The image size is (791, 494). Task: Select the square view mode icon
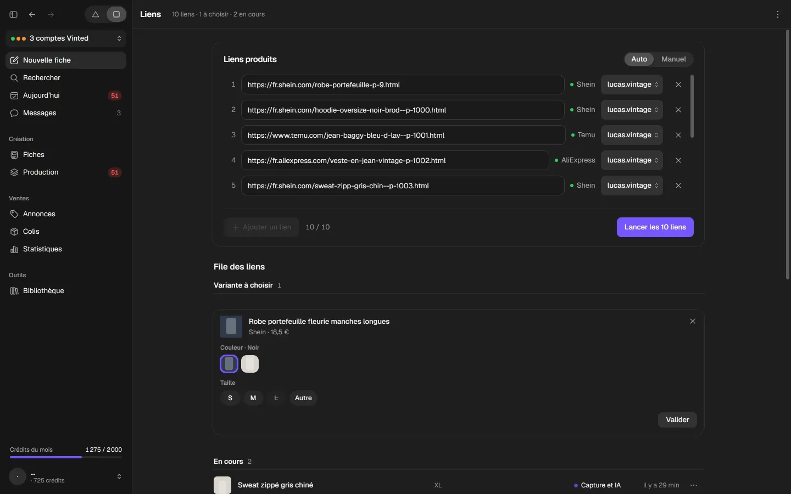point(116,15)
